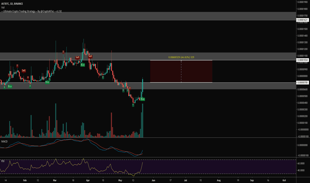
Task: Click the Jul date on time axis
Action: [x=186, y=180]
